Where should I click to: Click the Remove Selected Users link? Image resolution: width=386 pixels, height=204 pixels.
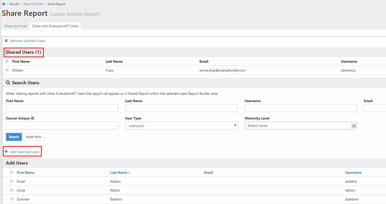pyautogui.click(x=28, y=41)
